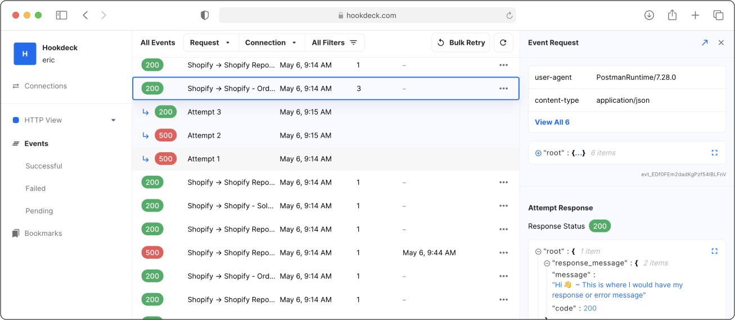Screen dimensions: 735x320
Task: Click the Response Status 200 badge
Action: (600, 226)
